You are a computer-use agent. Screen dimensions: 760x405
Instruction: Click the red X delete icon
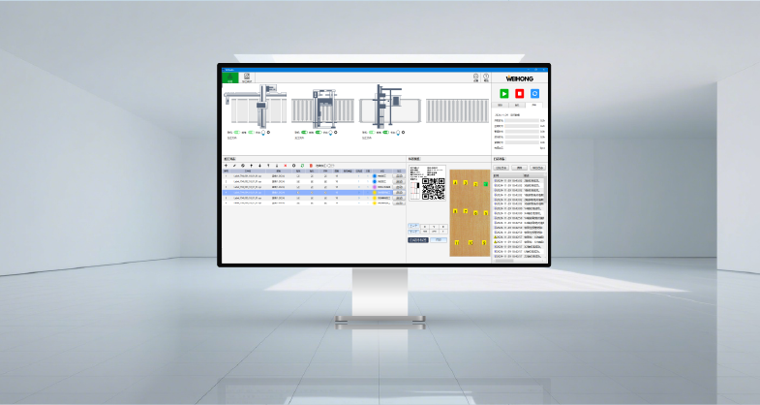[x=285, y=166]
